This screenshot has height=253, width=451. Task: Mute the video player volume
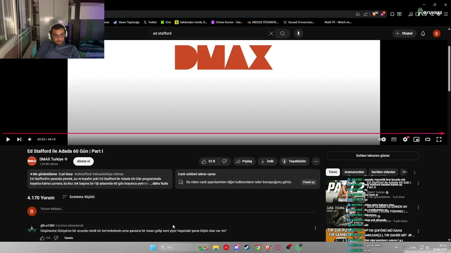(x=30, y=140)
